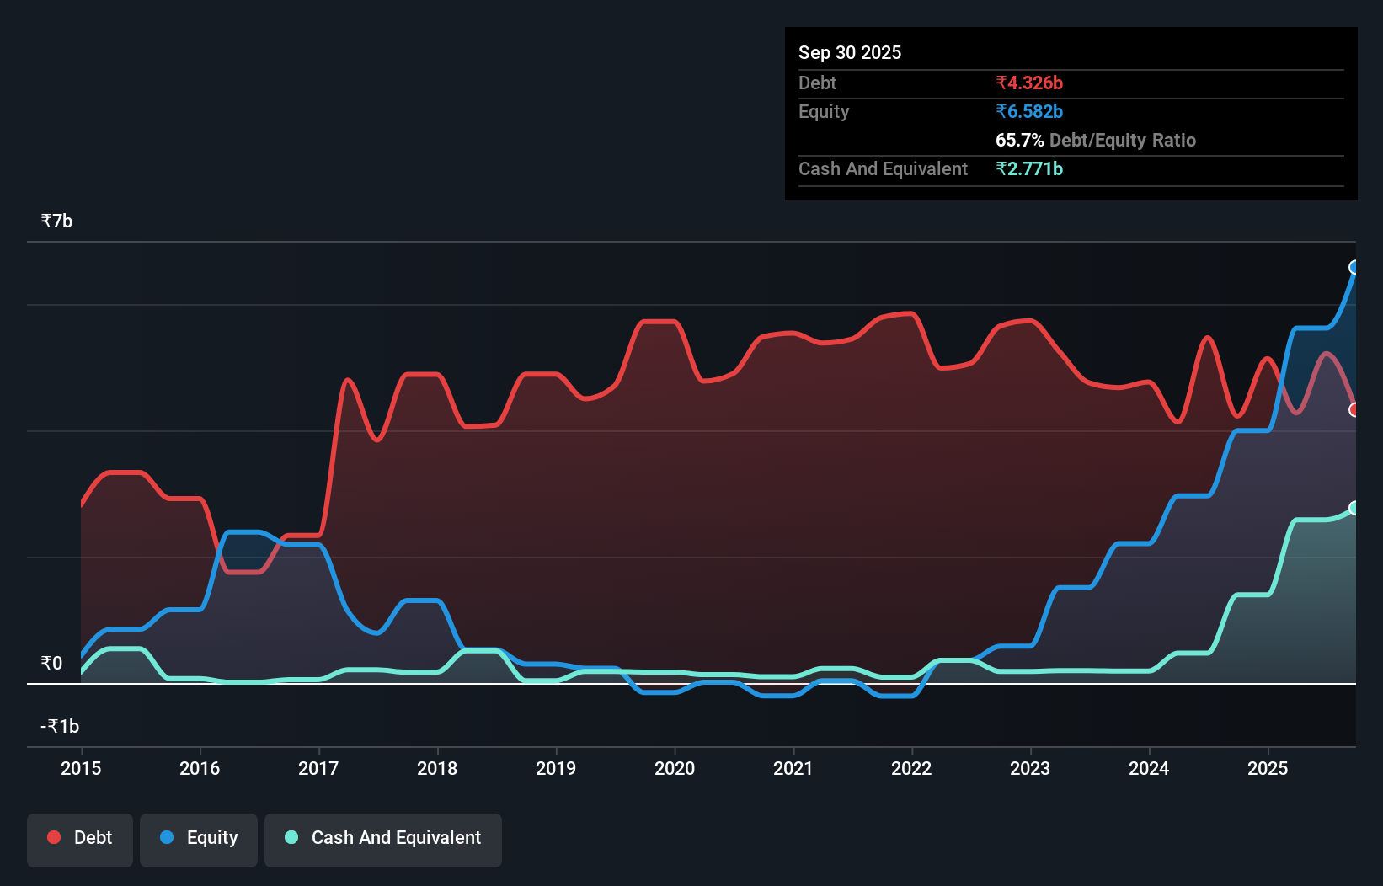
Task: Click the ₹6.582b Equity value link
Action: point(1029,111)
